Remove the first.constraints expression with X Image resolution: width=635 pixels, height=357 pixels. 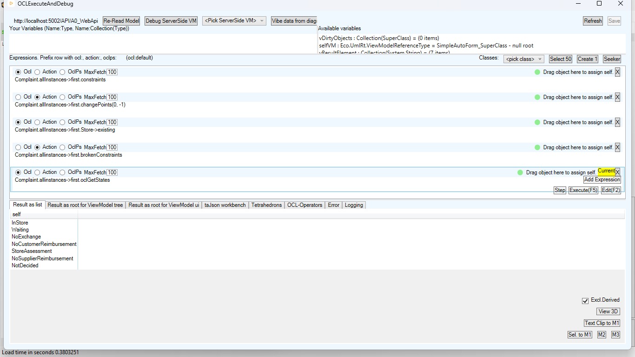pyautogui.click(x=617, y=72)
